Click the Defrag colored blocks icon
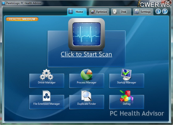 tap(126, 96)
